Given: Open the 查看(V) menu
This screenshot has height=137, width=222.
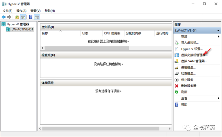Looking at the screenshot, I should (x=35, y=11).
